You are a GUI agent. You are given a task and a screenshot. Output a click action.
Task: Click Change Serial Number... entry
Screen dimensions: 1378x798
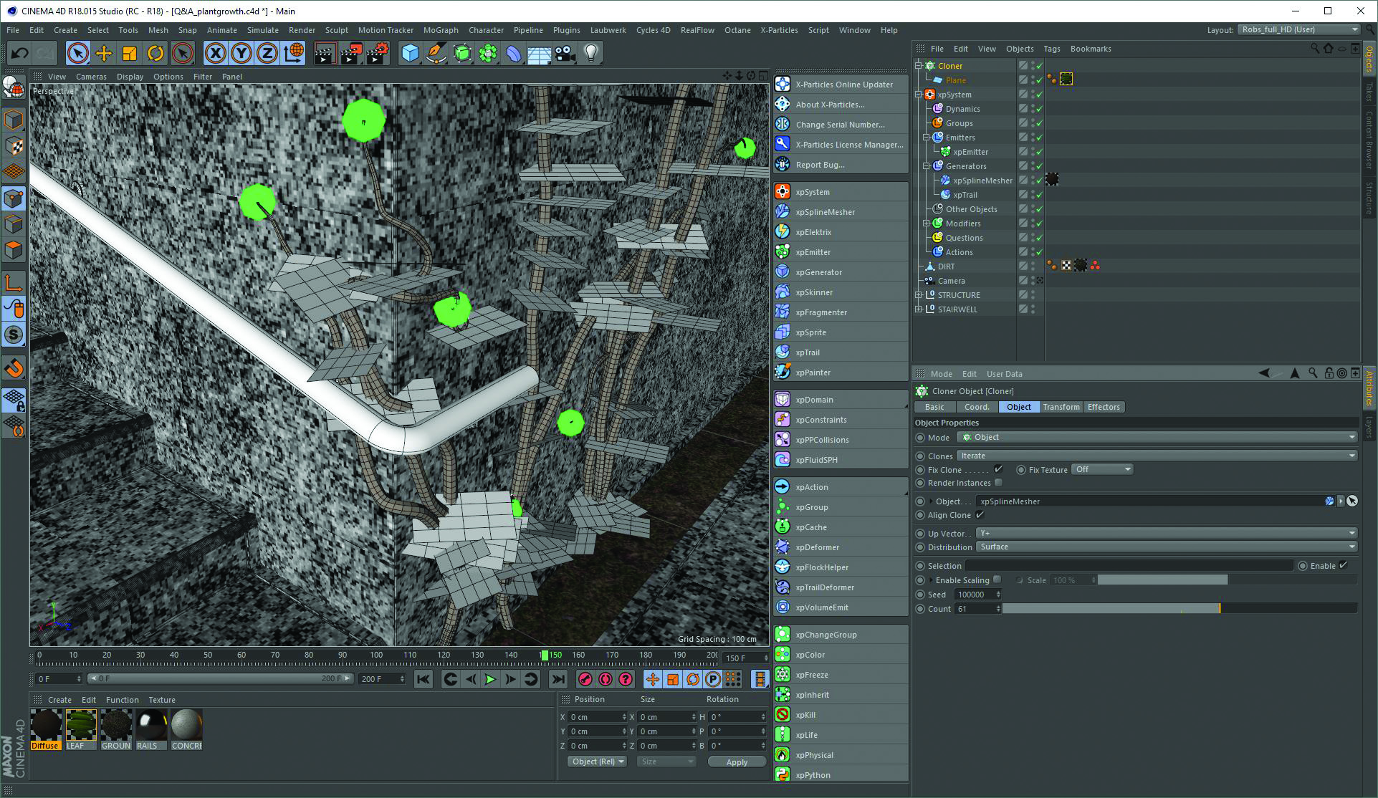coord(841,125)
